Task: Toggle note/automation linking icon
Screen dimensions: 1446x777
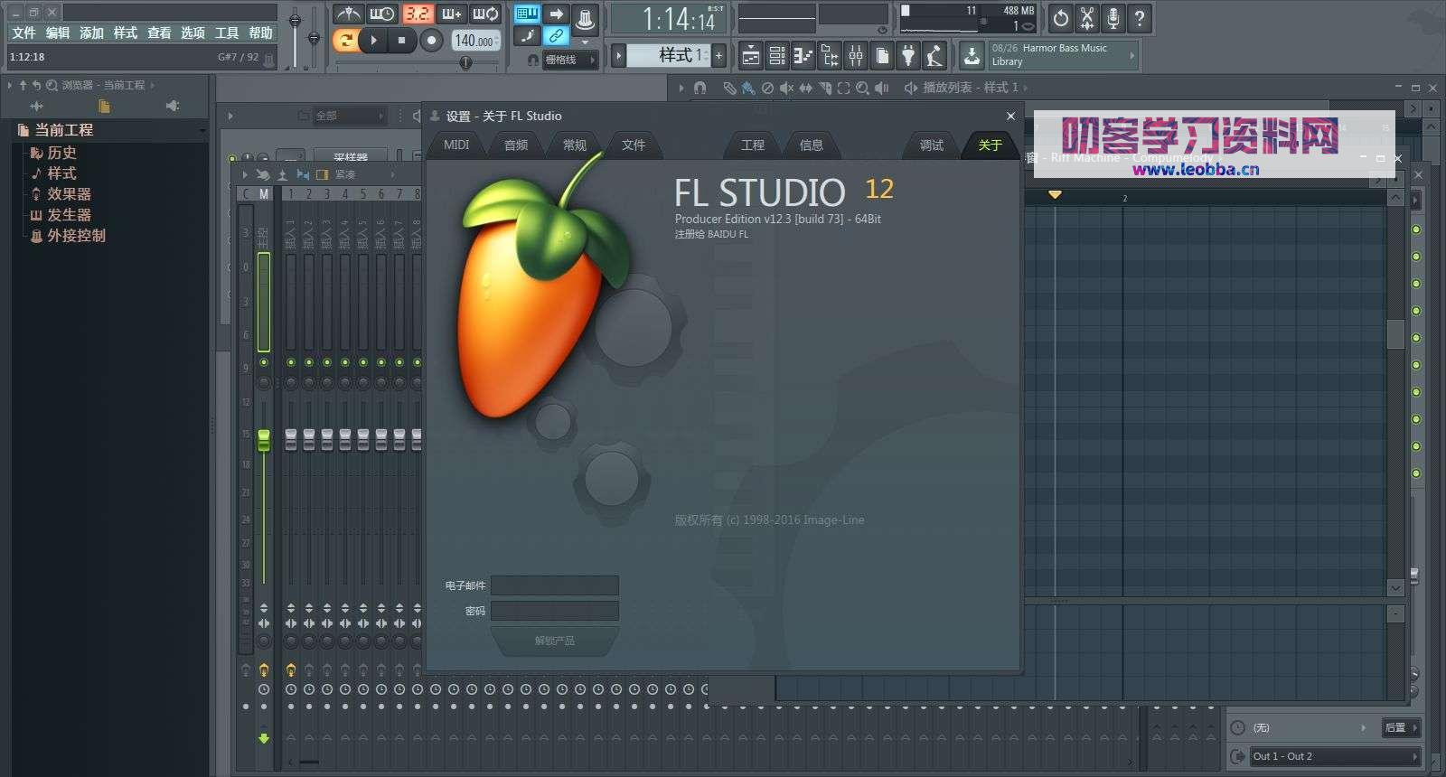Action: [x=557, y=36]
